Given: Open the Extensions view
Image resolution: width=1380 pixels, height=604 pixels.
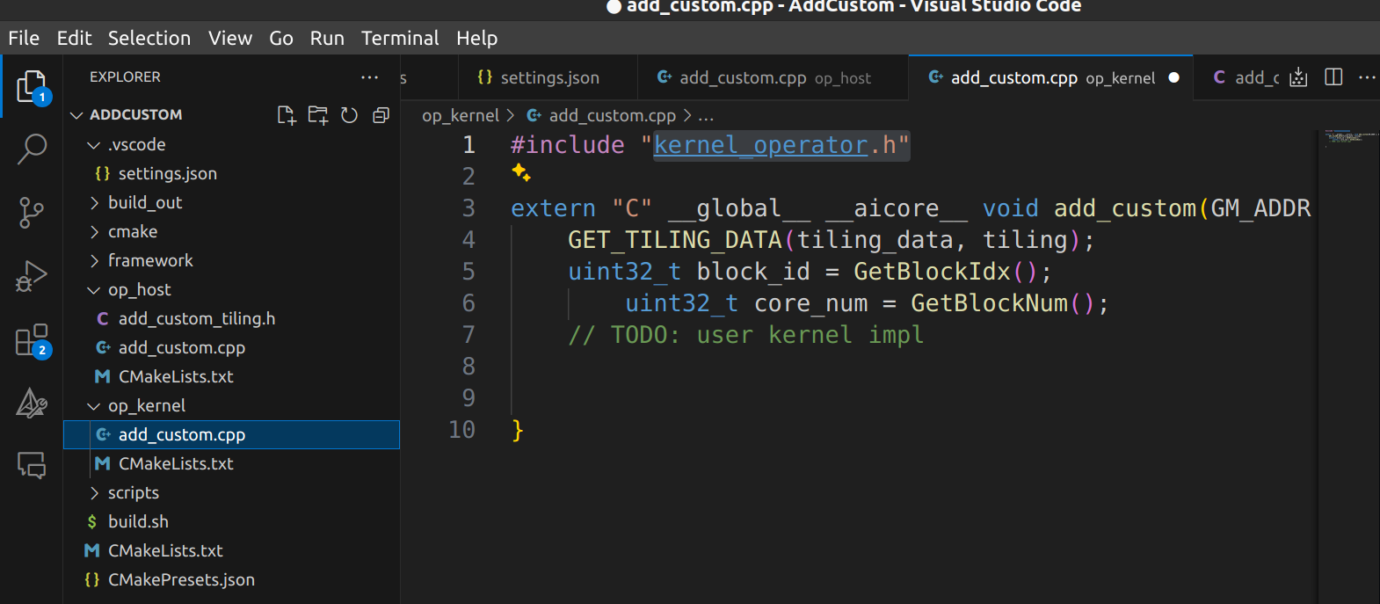Looking at the screenshot, I should (32, 340).
